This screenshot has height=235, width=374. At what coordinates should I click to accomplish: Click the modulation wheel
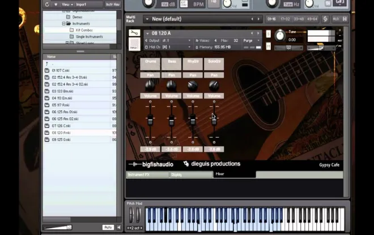tap(138, 215)
